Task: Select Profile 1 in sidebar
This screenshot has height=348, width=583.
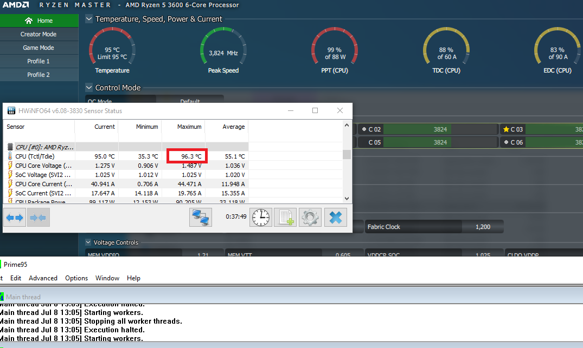Action: click(39, 61)
